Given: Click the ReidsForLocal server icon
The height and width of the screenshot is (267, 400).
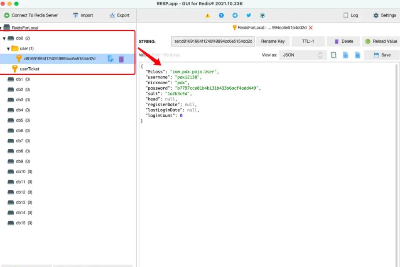Looking at the screenshot, I should click(7, 27).
